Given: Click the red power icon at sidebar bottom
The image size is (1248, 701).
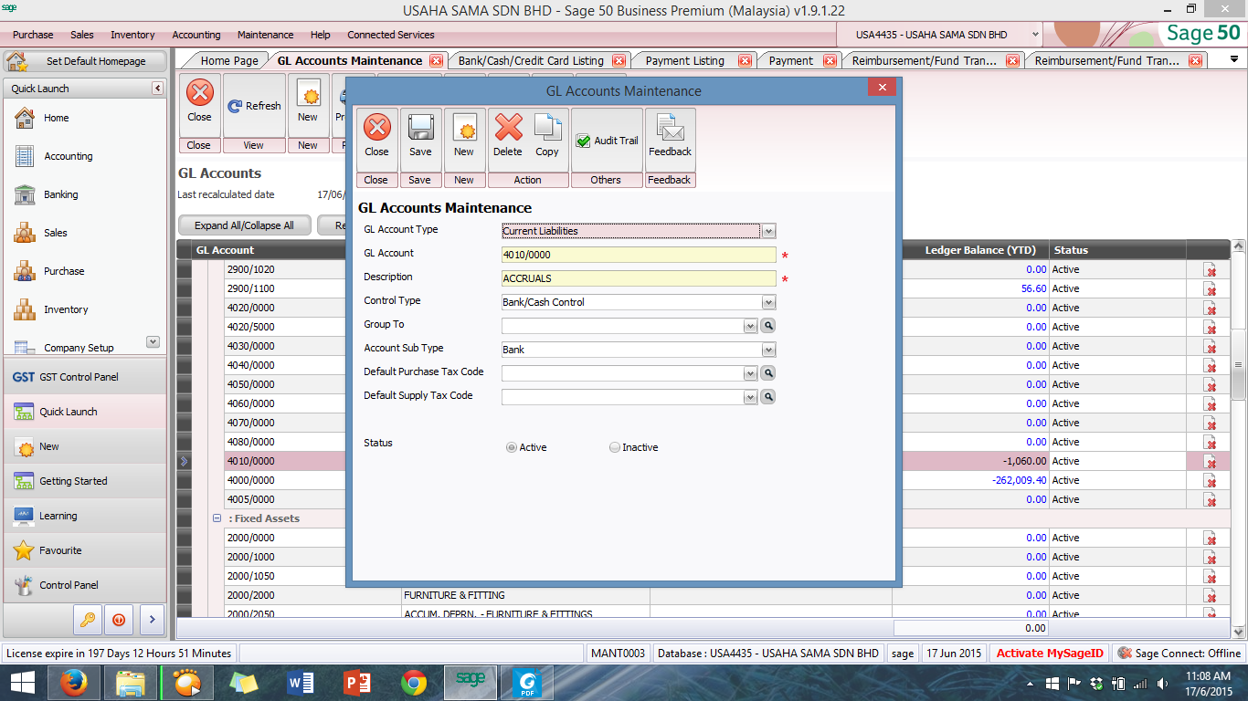Looking at the screenshot, I should pyautogui.click(x=119, y=620).
